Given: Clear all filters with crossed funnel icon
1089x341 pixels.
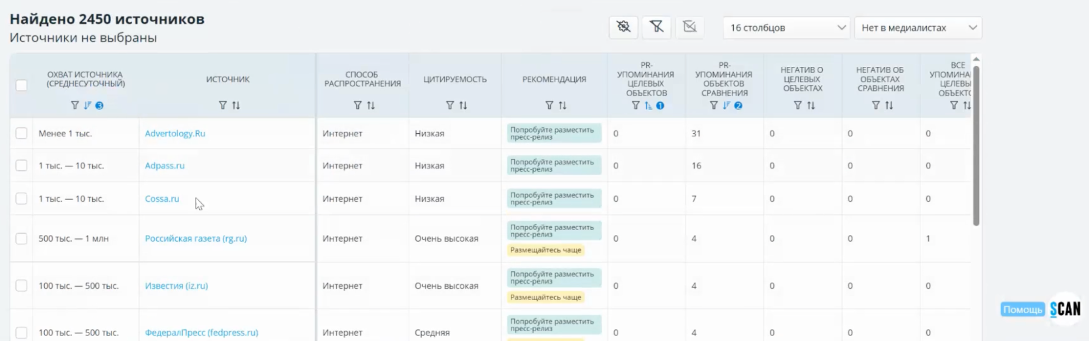Looking at the screenshot, I should (656, 27).
